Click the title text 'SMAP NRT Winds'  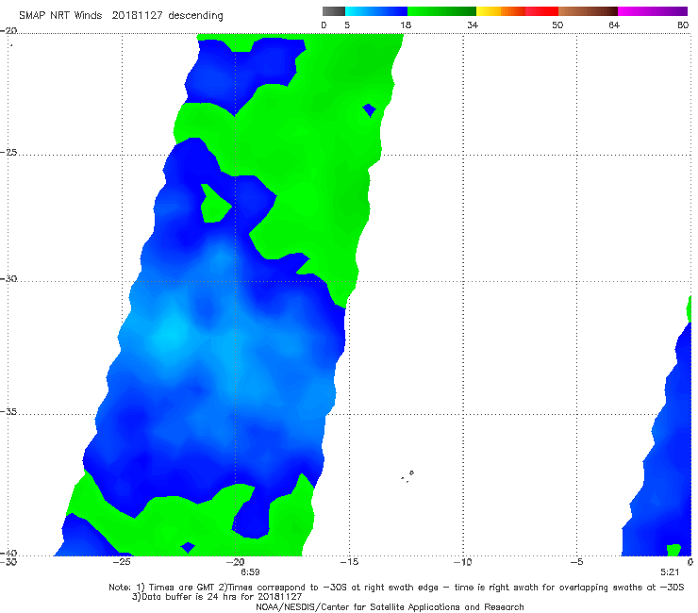(60, 16)
